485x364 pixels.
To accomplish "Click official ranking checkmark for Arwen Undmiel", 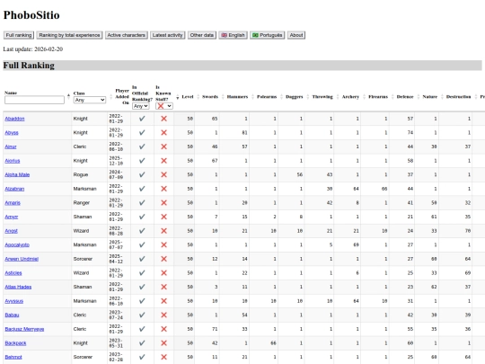I will coord(142,259).
